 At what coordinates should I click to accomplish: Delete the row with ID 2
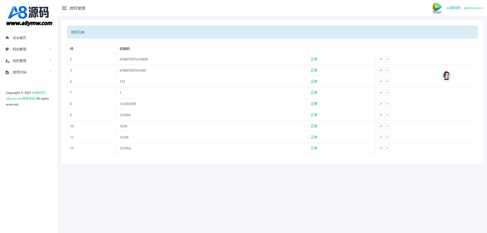[x=387, y=59]
